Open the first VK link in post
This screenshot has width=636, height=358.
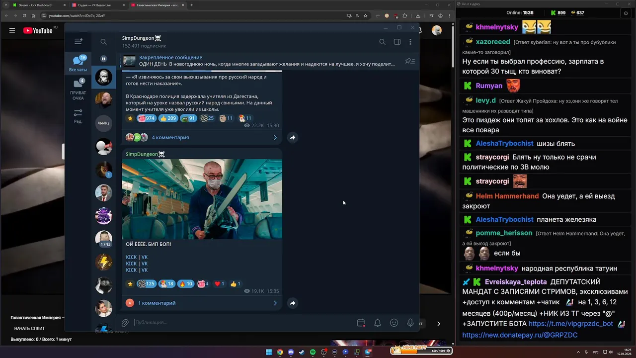(x=145, y=257)
